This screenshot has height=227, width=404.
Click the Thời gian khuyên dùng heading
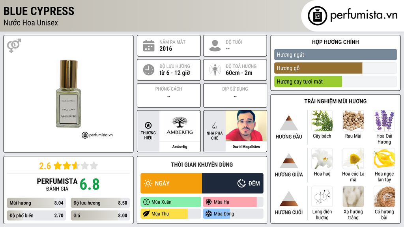click(x=202, y=165)
